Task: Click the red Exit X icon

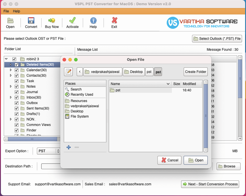Action: click(114, 20)
